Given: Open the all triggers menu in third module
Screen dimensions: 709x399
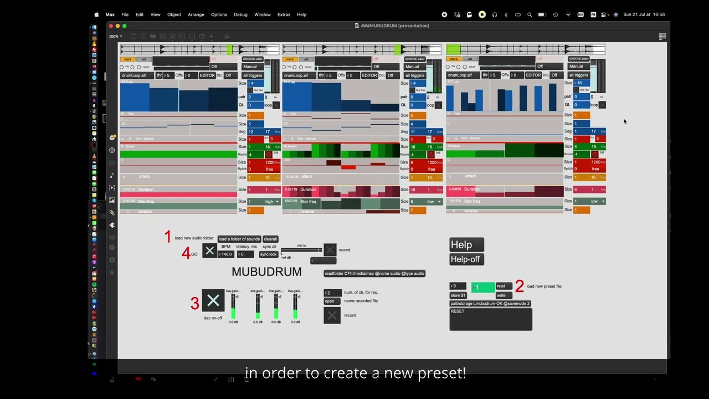Looking at the screenshot, I should pos(579,75).
